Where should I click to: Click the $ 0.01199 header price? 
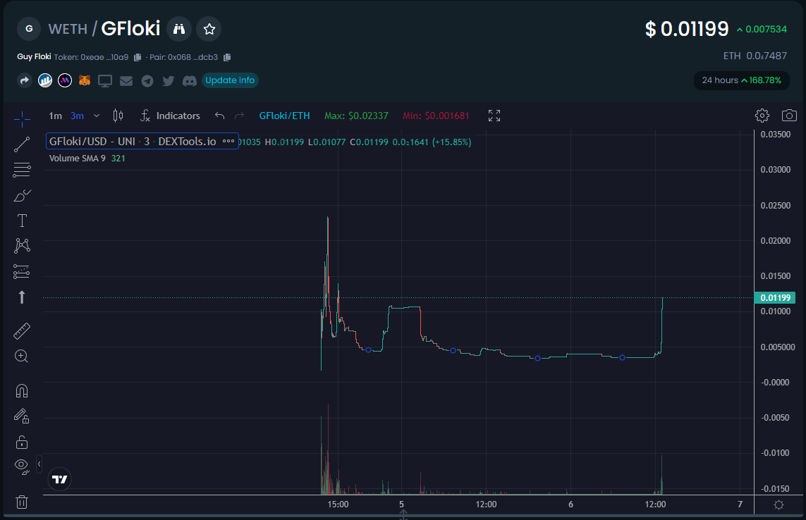[687, 29]
